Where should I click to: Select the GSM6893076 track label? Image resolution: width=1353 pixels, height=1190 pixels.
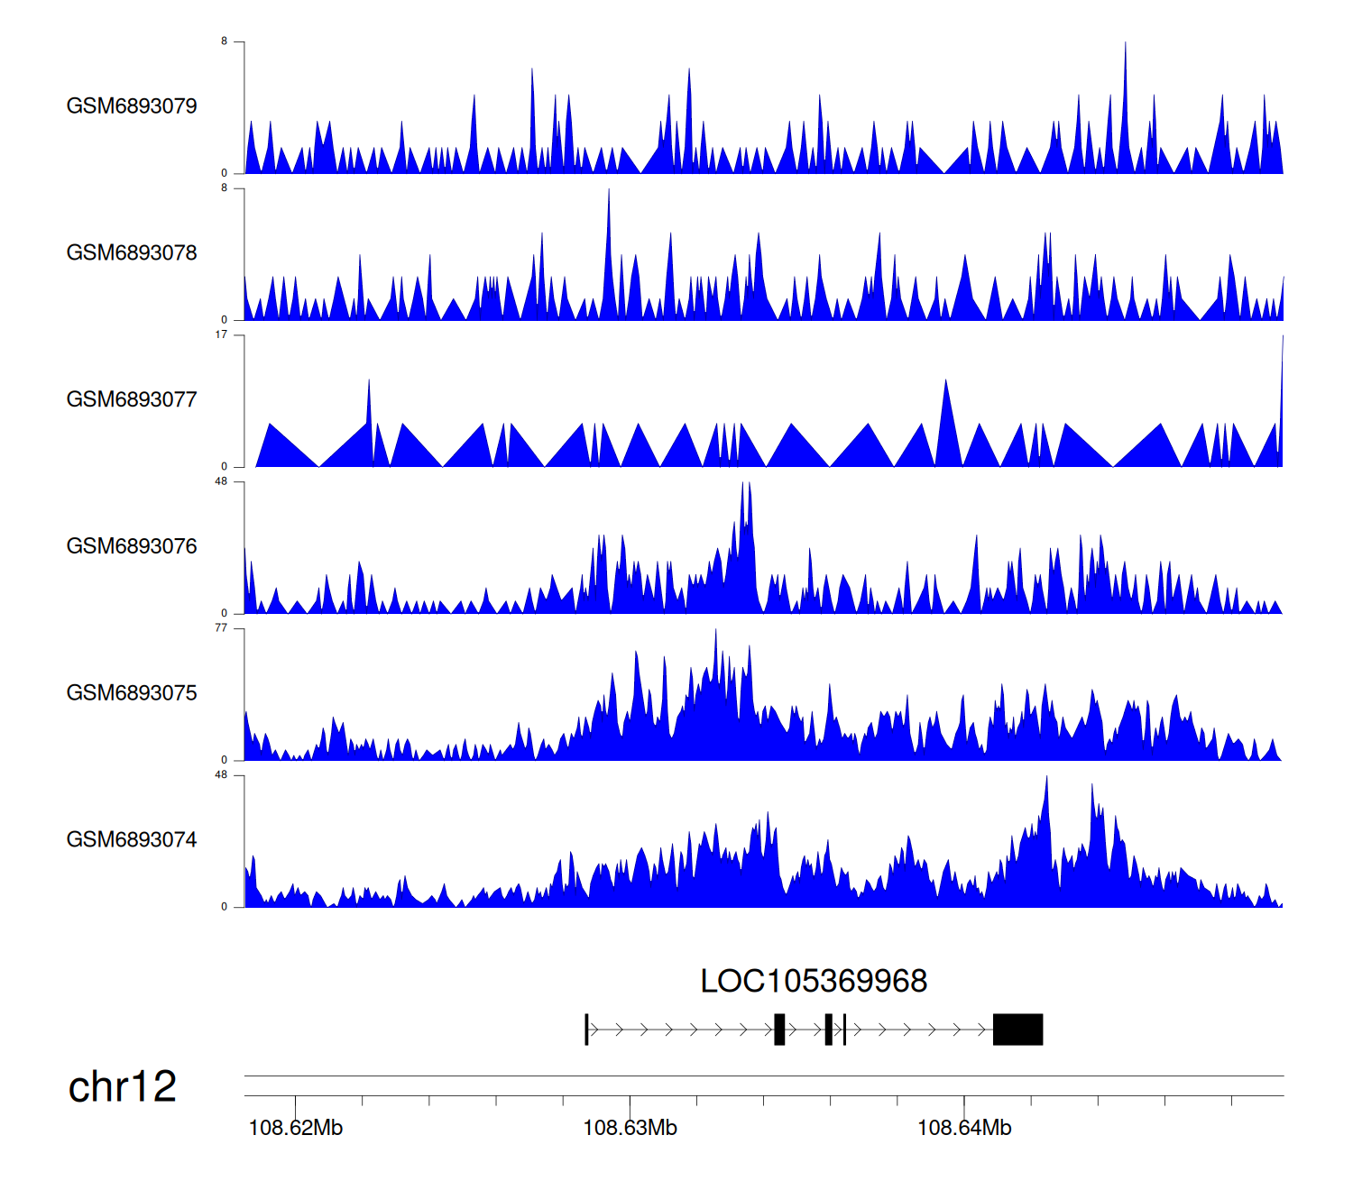pos(132,546)
